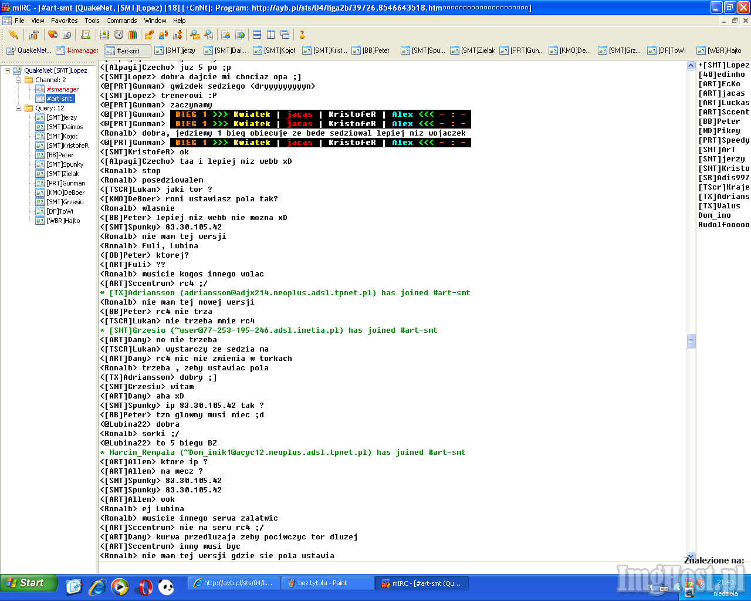Switch to [BB]Peter switchbar button

coord(373,50)
